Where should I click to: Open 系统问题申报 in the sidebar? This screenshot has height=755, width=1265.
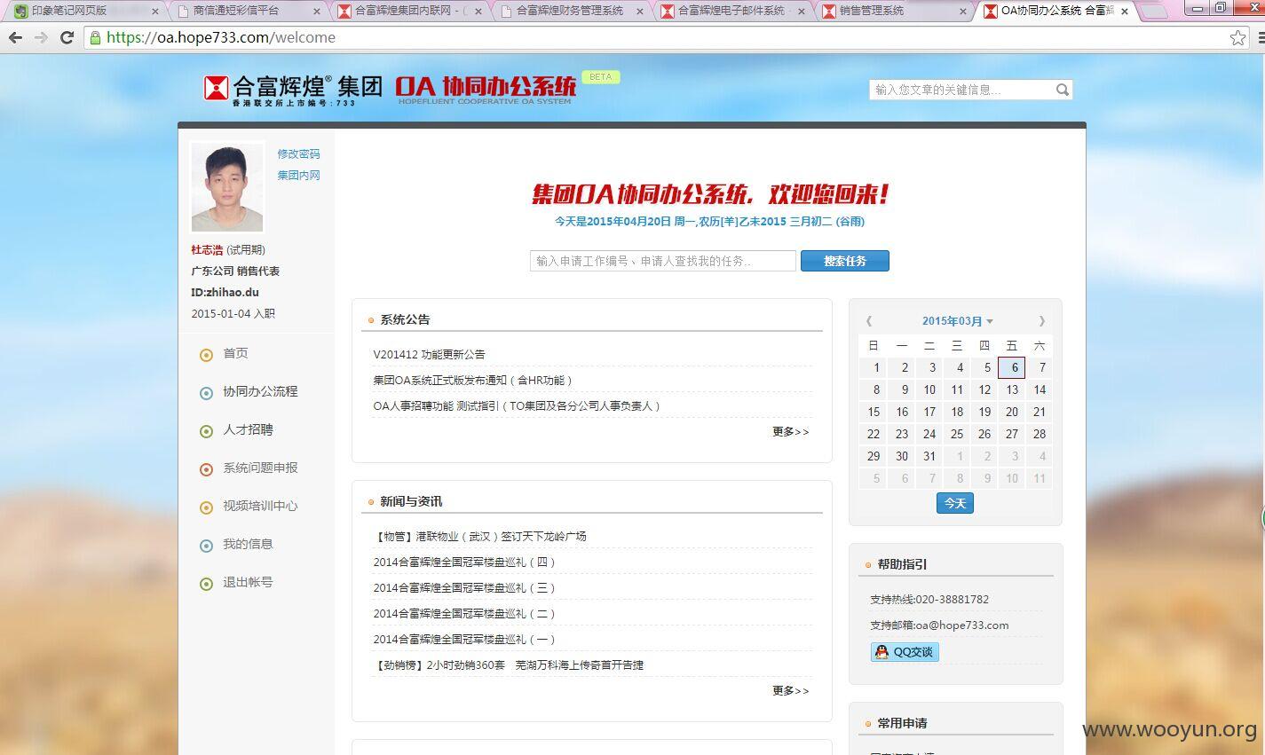click(260, 468)
